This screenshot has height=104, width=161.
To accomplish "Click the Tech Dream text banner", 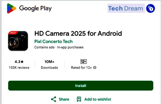I will click(126, 8).
